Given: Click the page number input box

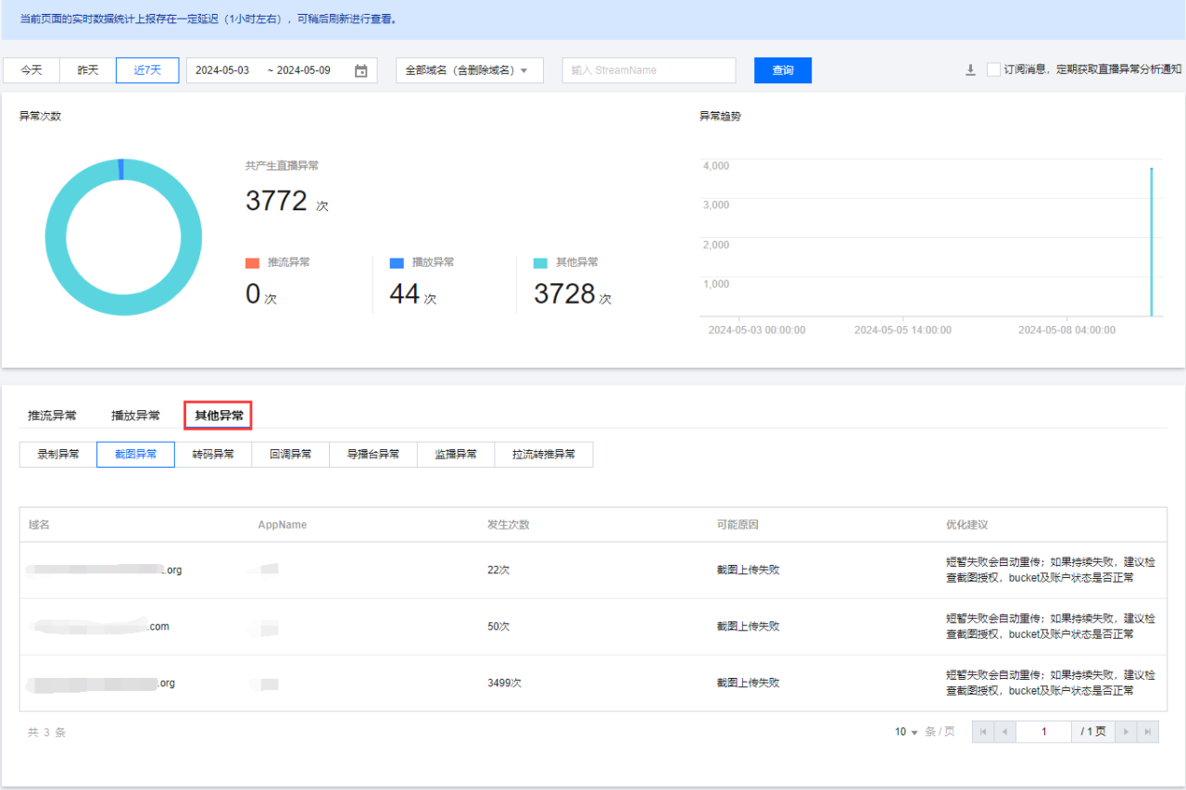Looking at the screenshot, I should point(1043,732).
